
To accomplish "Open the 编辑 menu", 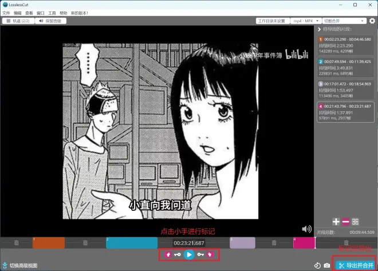I will pyautogui.click(x=18, y=13).
